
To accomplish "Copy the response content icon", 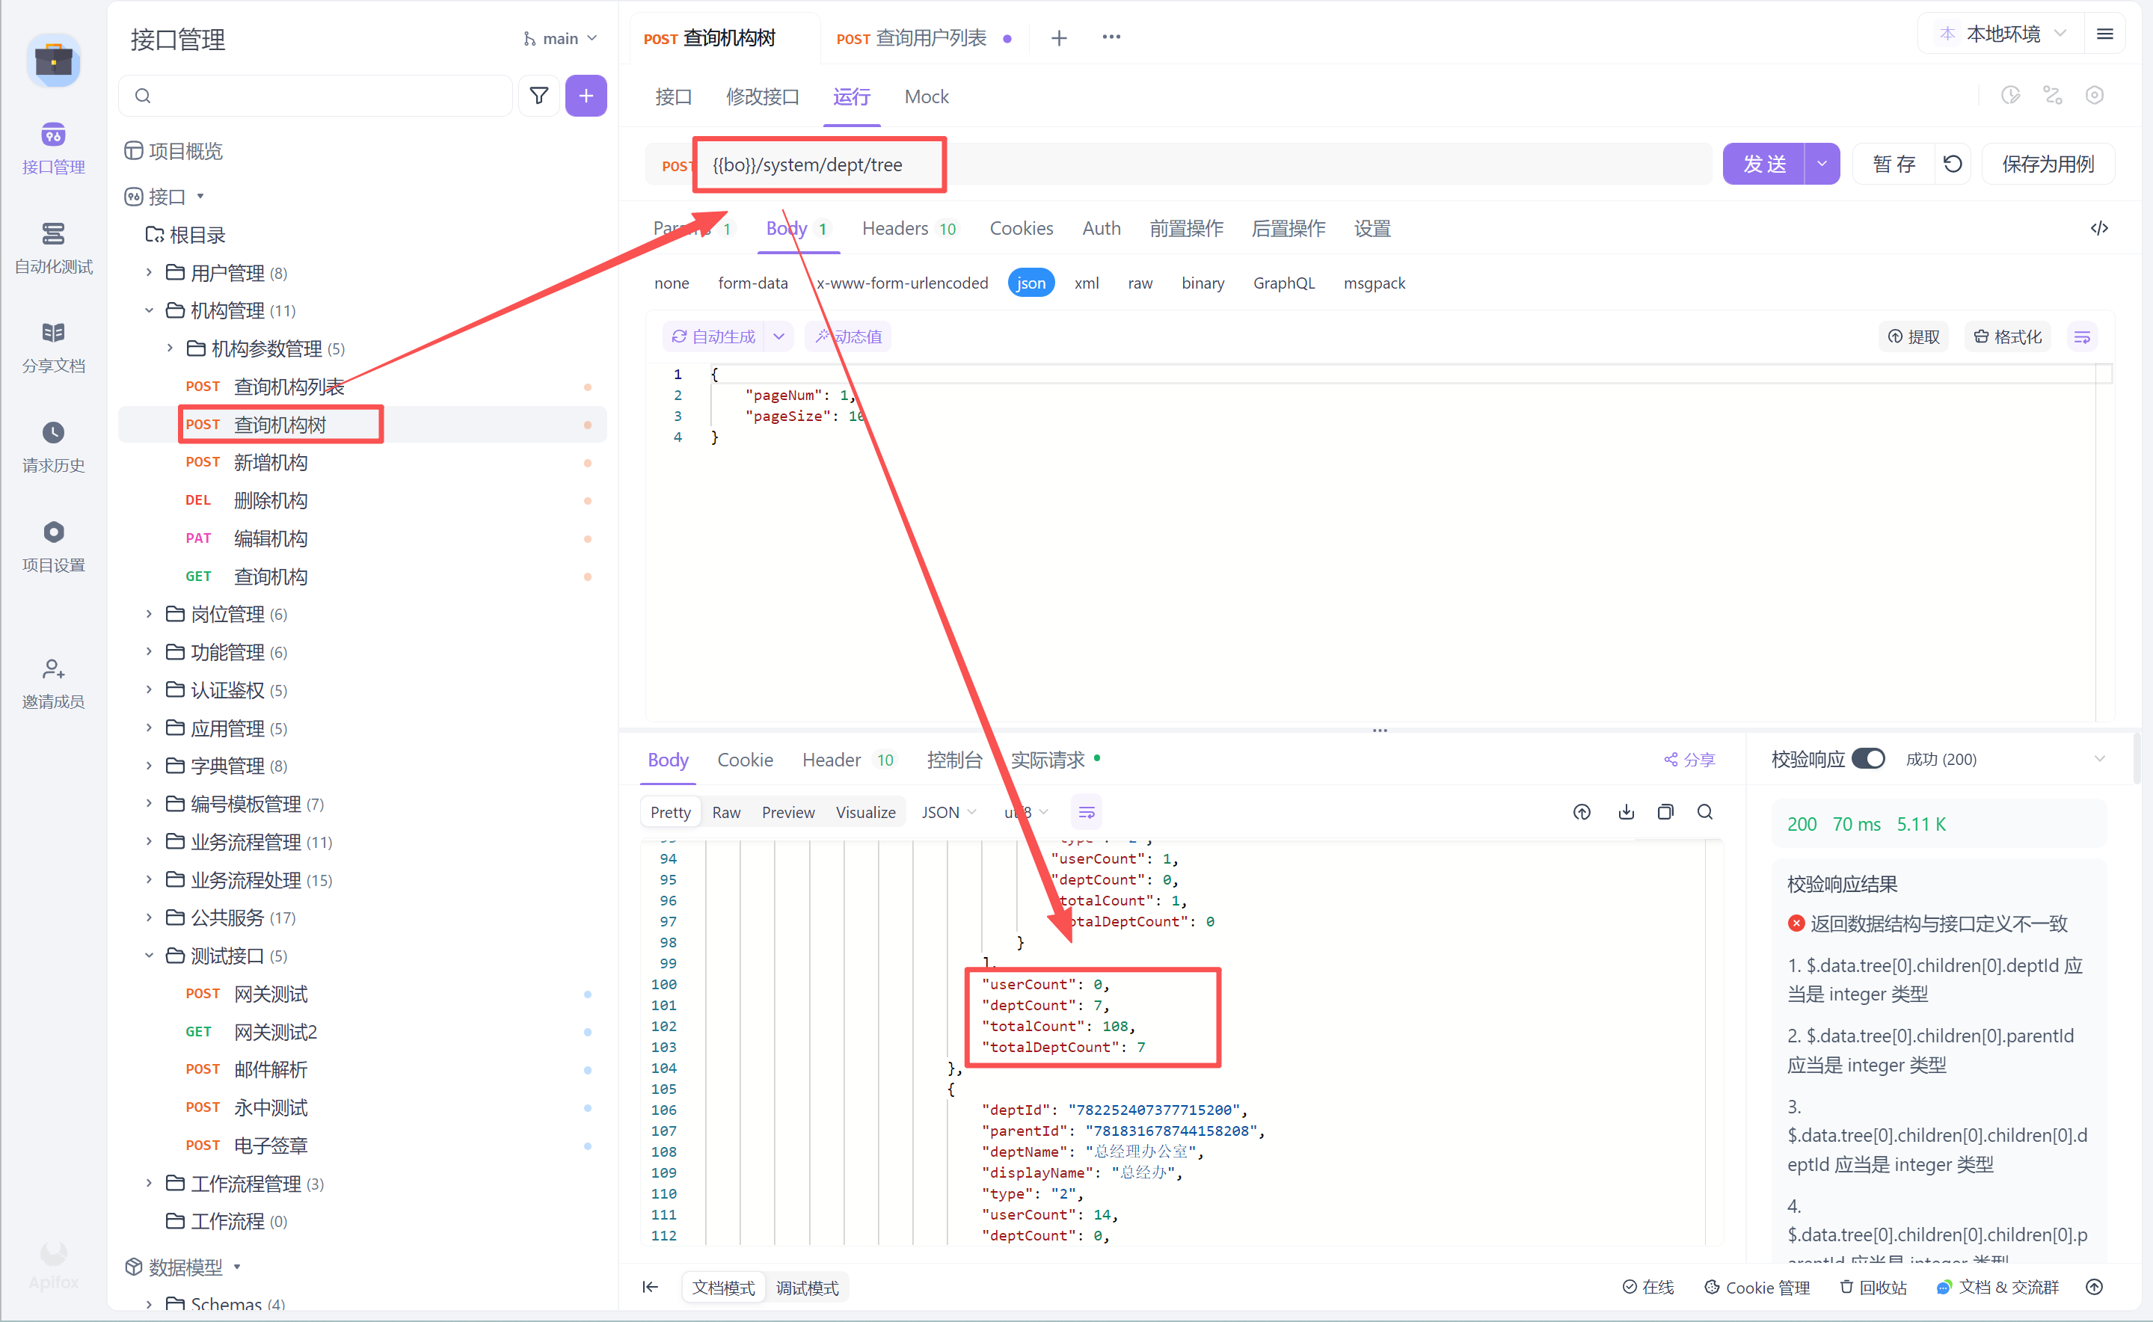I will (x=1665, y=812).
